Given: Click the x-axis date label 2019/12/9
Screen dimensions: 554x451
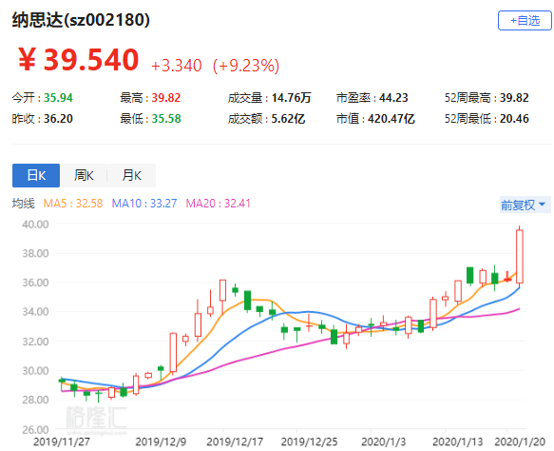Looking at the screenshot, I should [x=161, y=441].
